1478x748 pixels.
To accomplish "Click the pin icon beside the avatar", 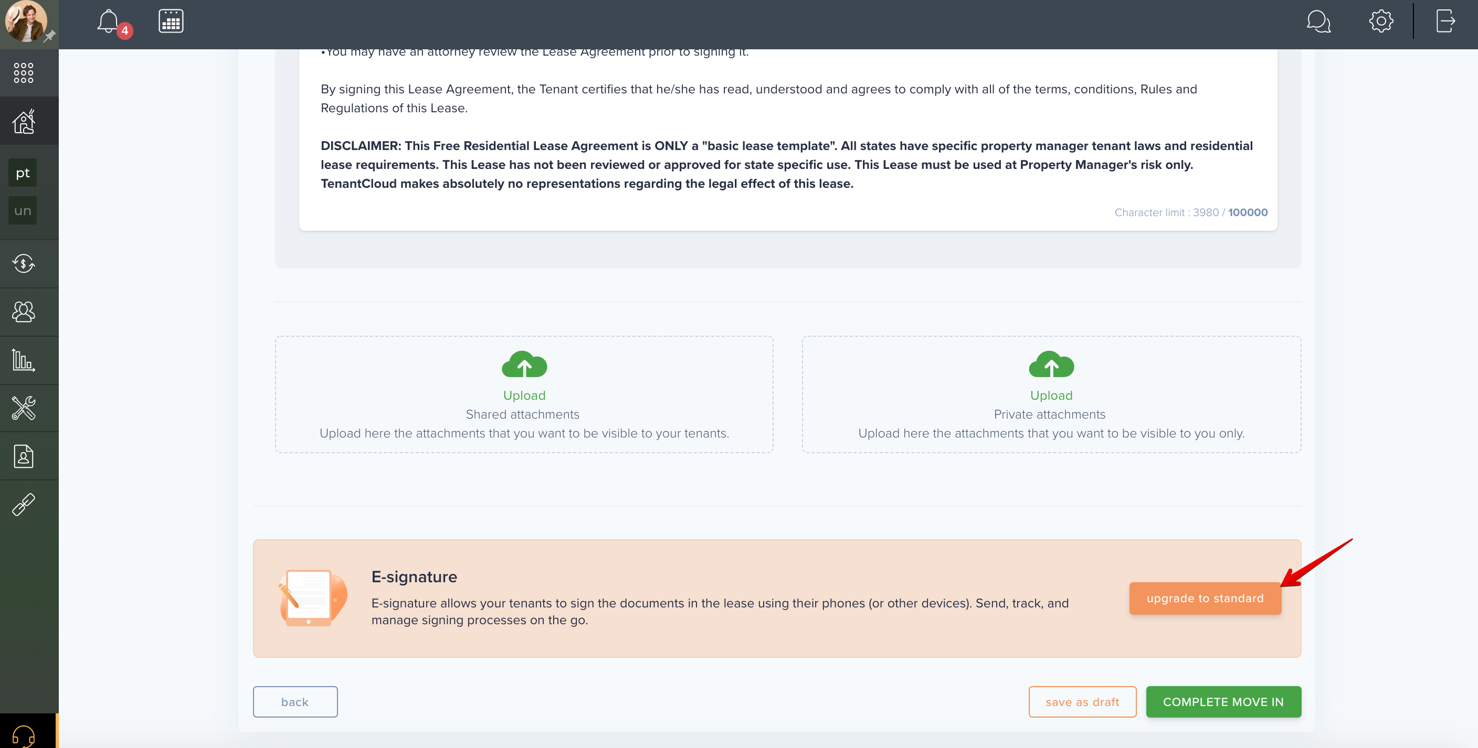I will coord(50,36).
